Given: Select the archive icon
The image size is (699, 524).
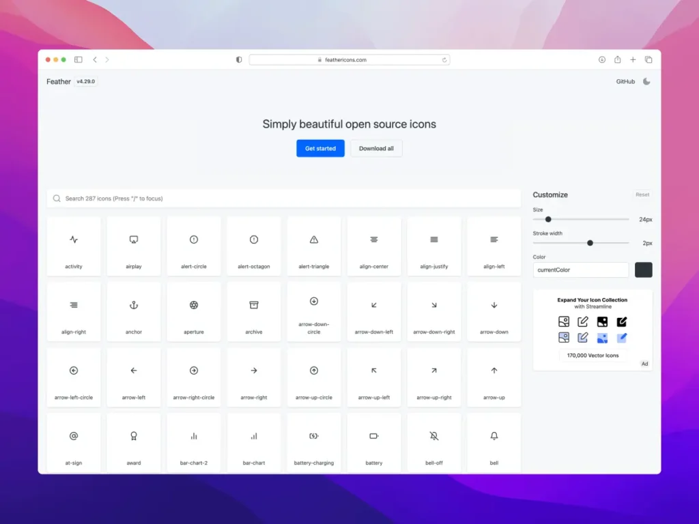Looking at the screenshot, I should pyautogui.click(x=253, y=306).
